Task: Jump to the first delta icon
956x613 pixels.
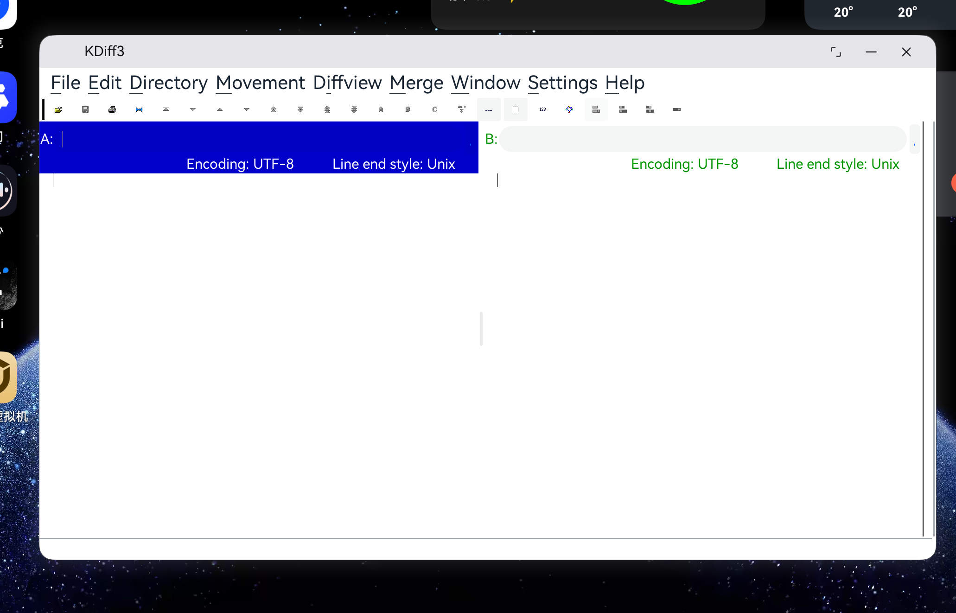Action: pos(166,109)
